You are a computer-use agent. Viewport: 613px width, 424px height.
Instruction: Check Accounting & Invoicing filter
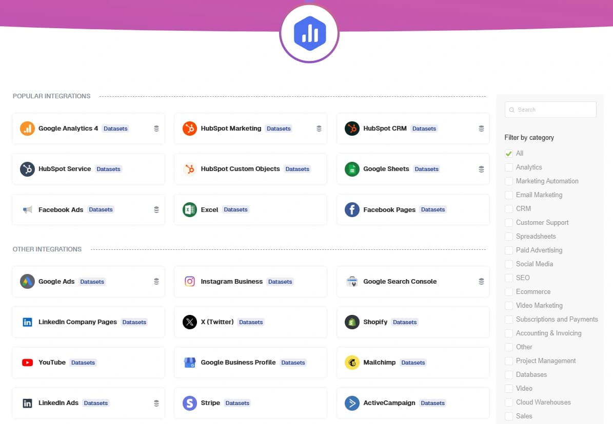click(509, 333)
